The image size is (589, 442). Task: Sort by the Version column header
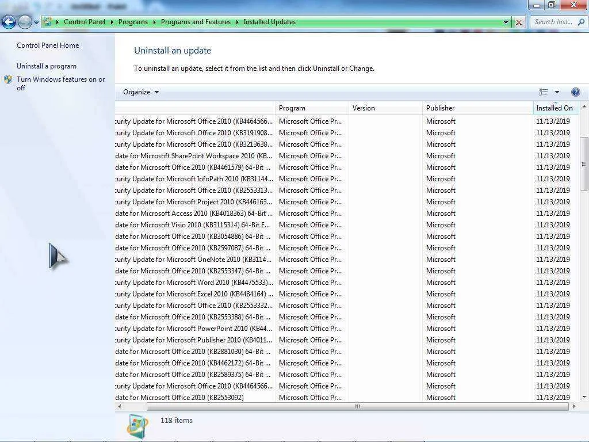click(385, 108)
